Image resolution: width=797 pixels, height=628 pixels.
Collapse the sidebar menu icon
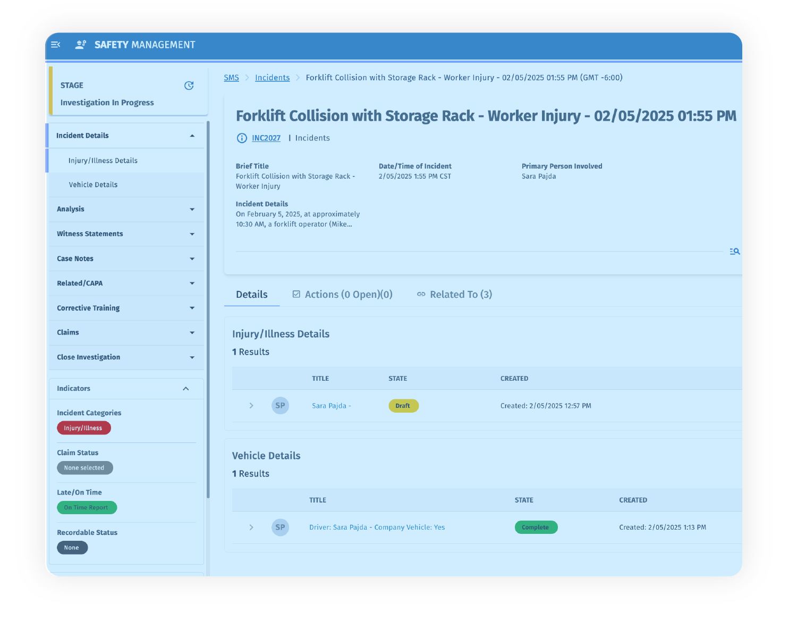pos(56,45)
